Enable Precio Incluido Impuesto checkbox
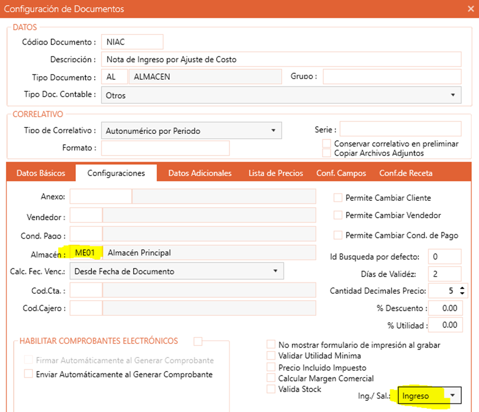479x412 pixels. (271, 367)
